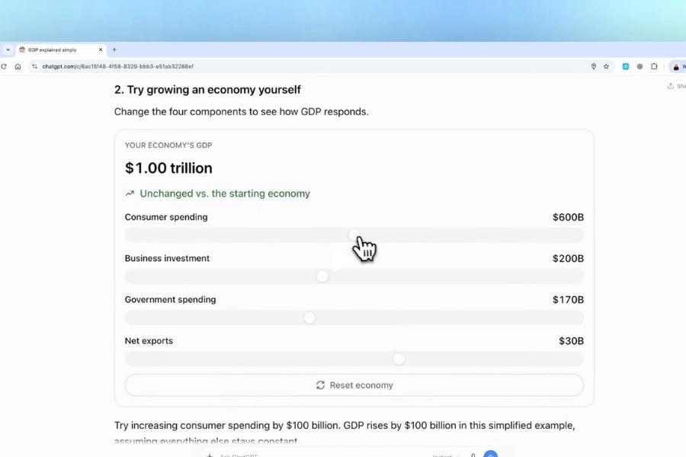Click the $170B government spending value

[x=568, y=299]
